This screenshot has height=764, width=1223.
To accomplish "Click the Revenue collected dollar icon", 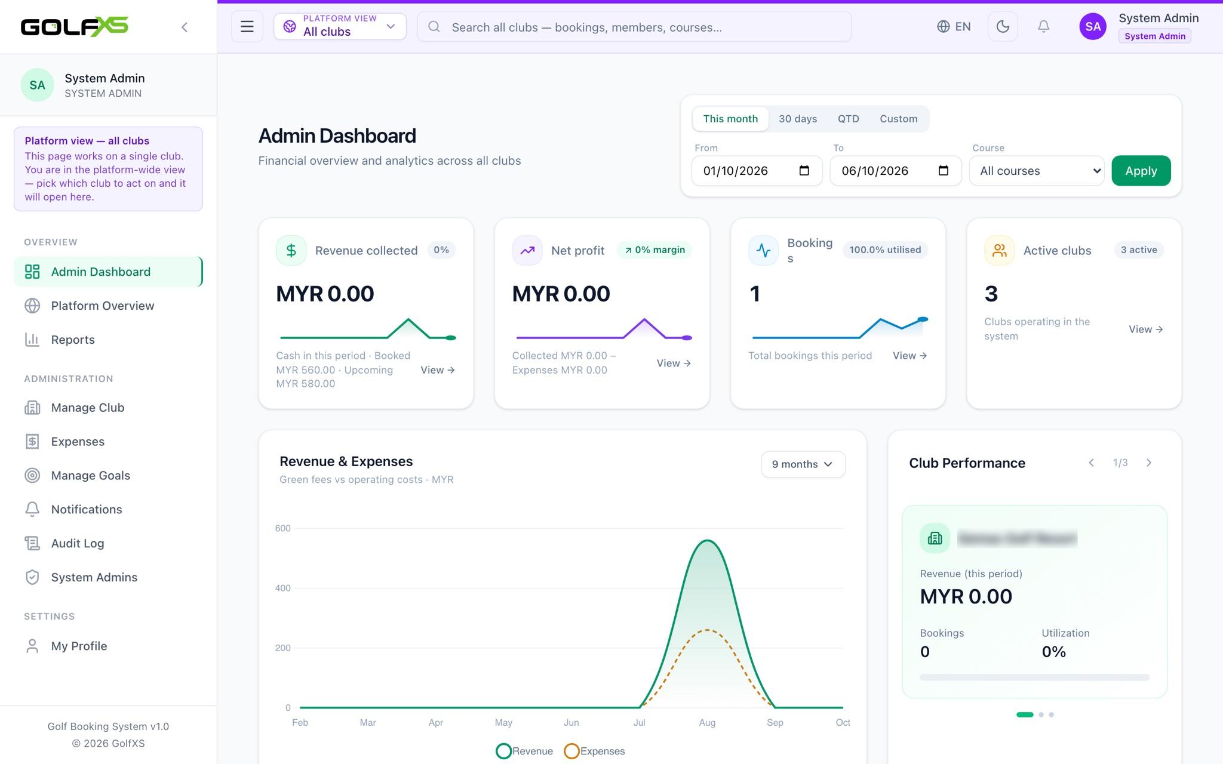I will (x=291, y=250).
